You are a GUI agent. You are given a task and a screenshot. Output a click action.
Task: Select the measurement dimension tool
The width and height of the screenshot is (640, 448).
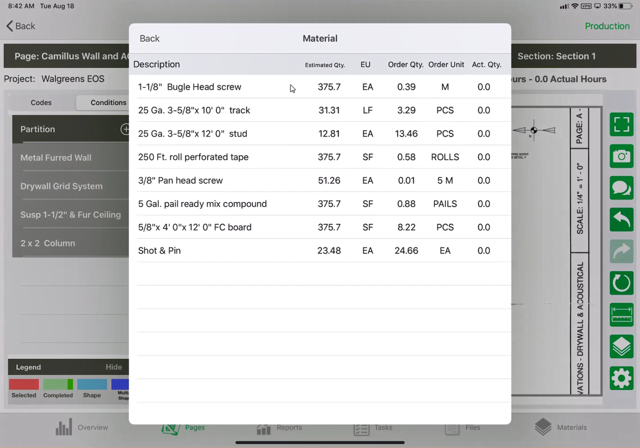click(621, 315)
